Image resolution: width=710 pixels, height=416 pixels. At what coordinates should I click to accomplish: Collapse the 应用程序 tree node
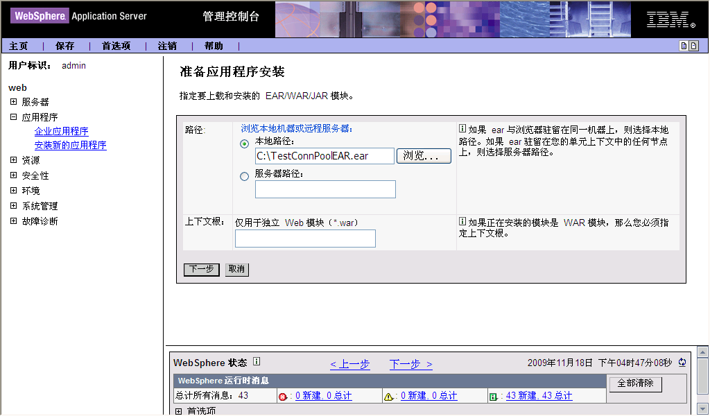(13, 117)
